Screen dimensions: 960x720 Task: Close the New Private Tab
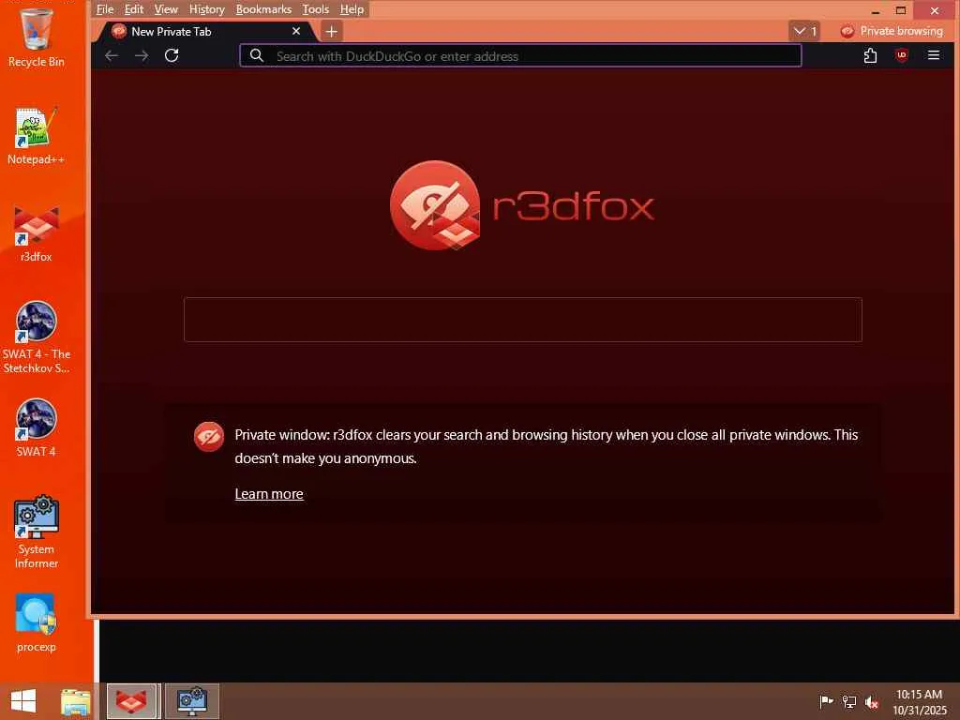tap(295, 31)
